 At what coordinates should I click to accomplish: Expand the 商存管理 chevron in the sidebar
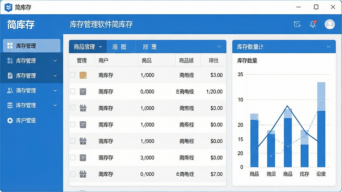point(55,90)
